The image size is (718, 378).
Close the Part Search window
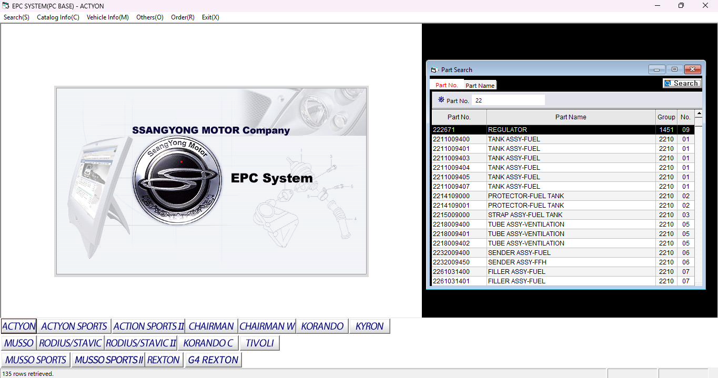693,69
